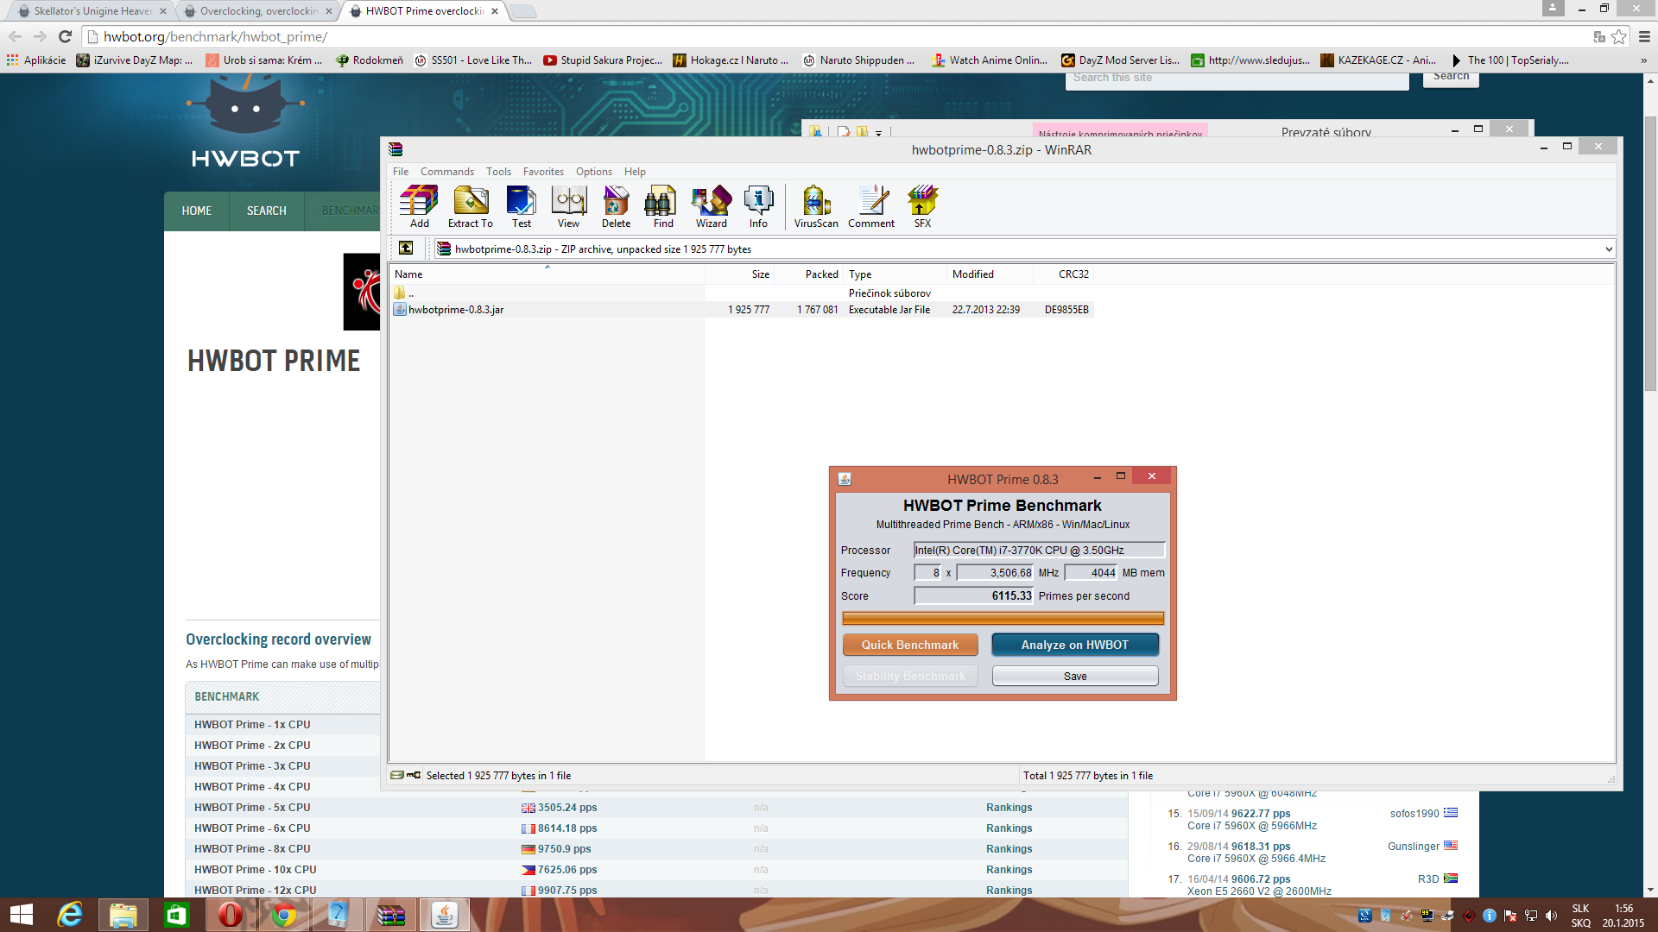Open the Options menu in WinRAR
Viewport: 1658px width, 932px height.
594,172
